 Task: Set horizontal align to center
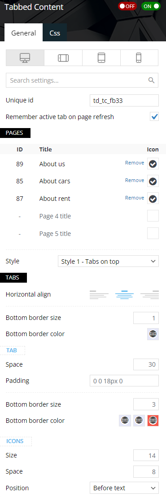click(x=124, y=295)
